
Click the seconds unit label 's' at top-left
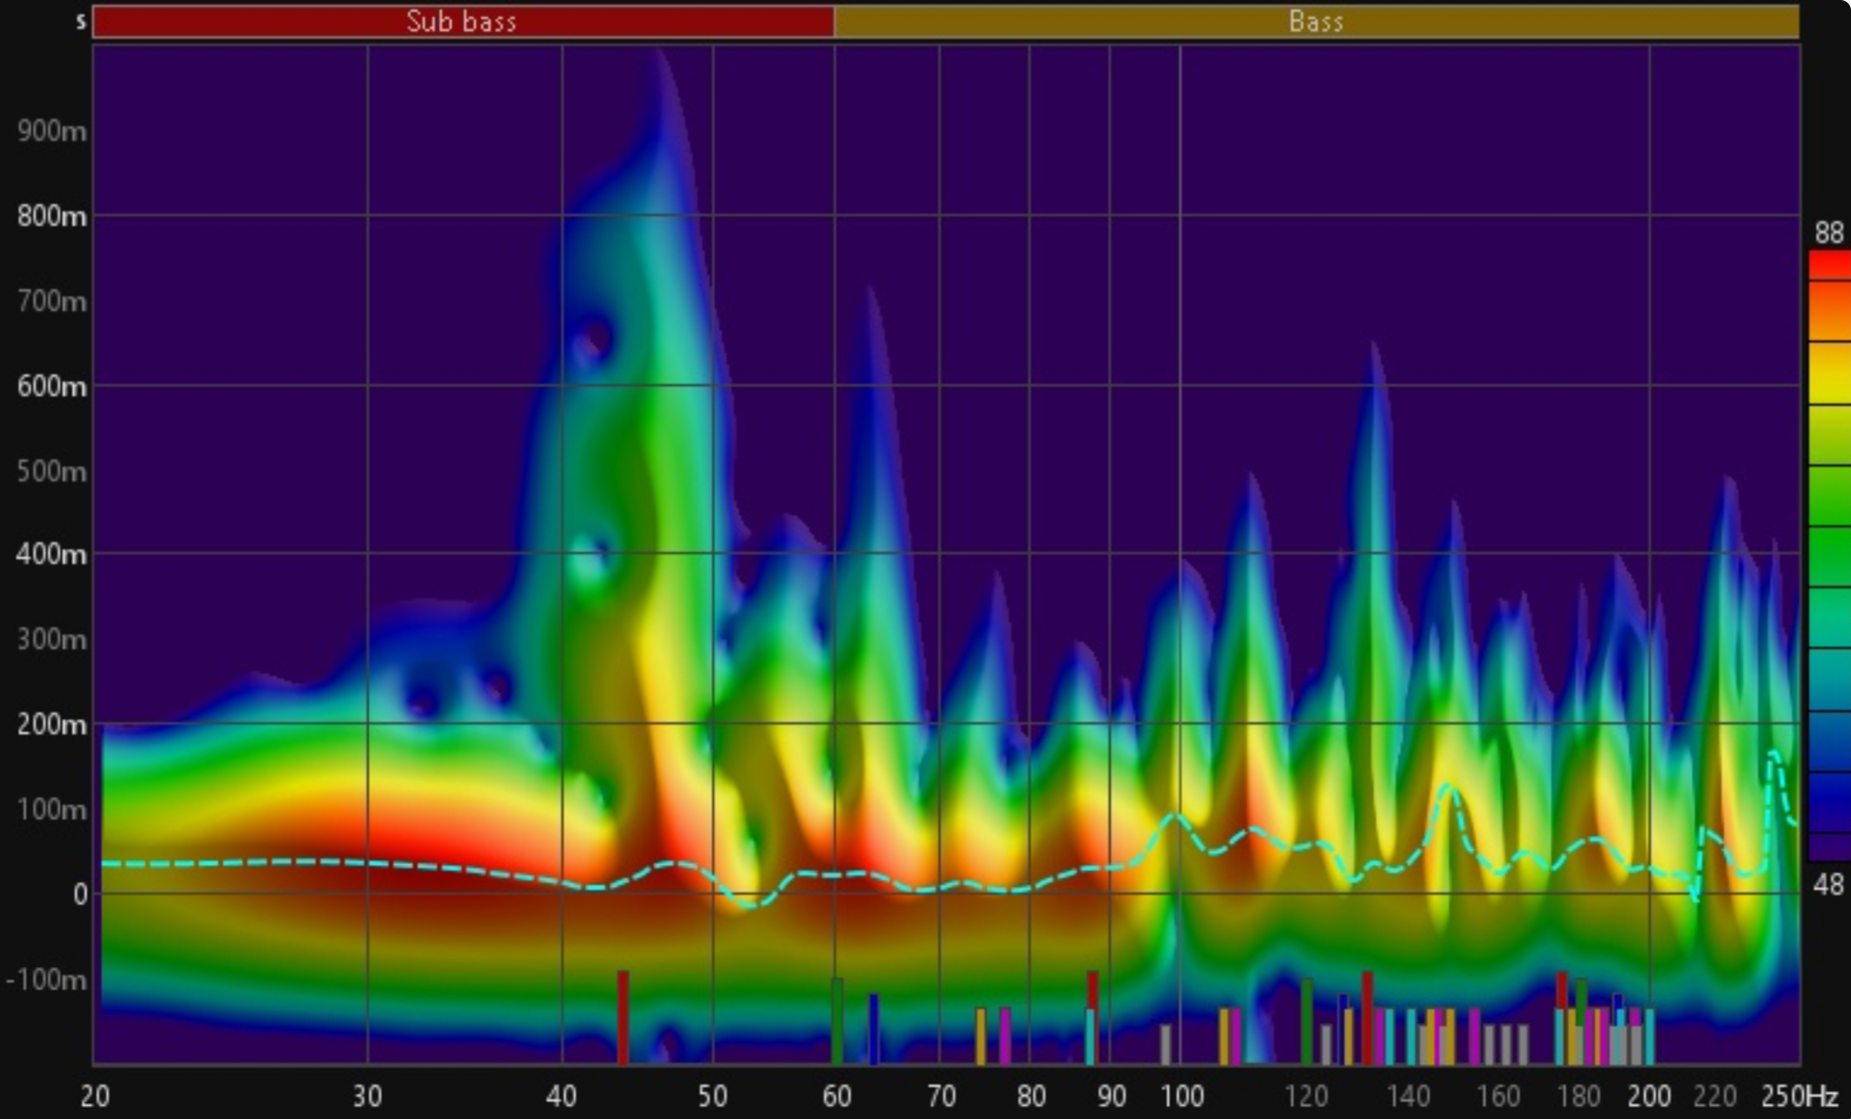pos(81,21)
